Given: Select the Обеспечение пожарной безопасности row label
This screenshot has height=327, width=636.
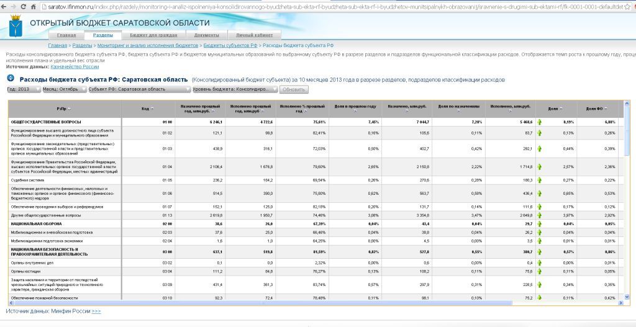Looking at the screenshot, I should click(45, 298).
